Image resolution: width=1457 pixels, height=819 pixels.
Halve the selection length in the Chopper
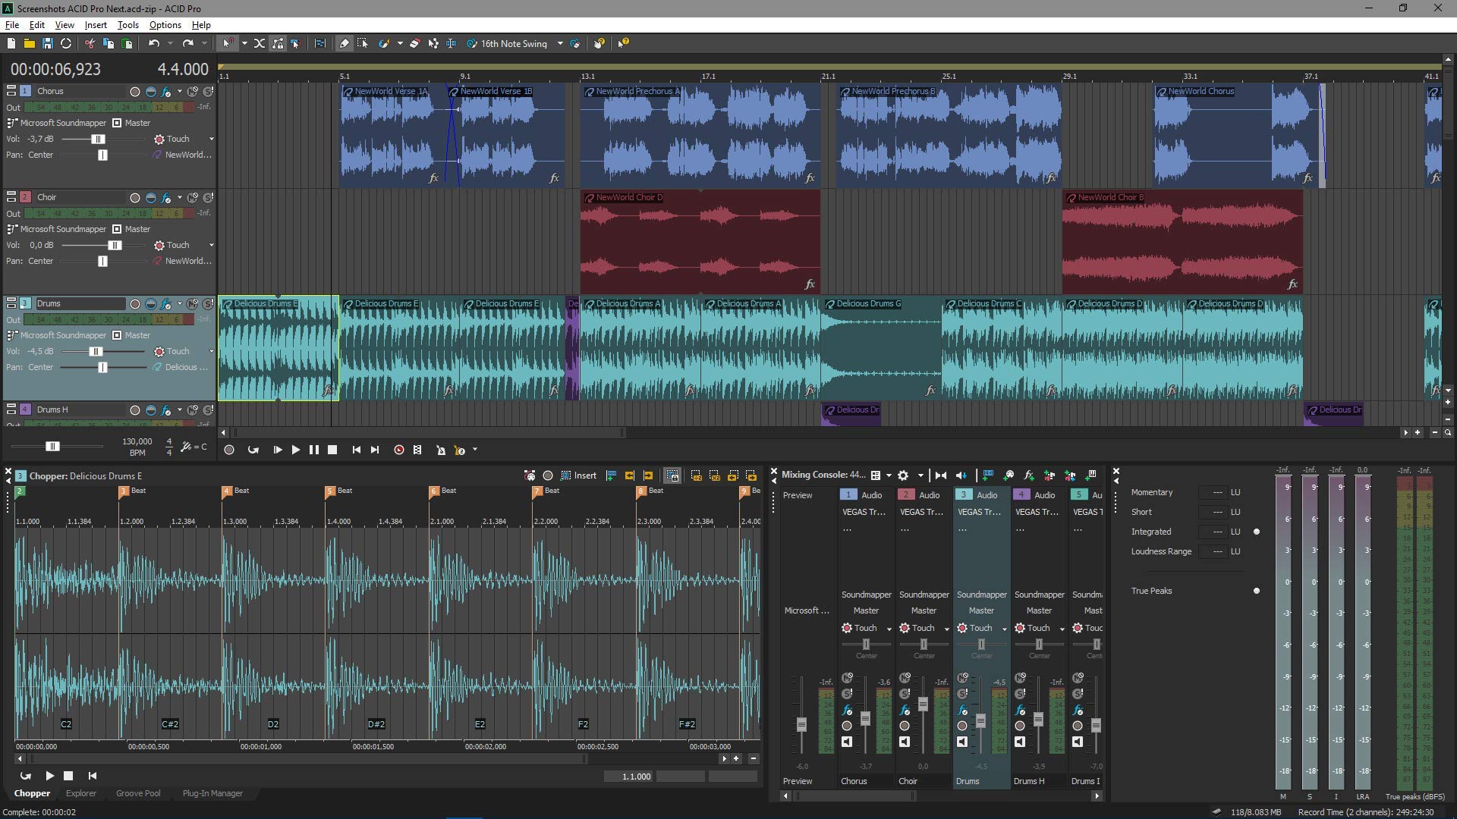697,475
